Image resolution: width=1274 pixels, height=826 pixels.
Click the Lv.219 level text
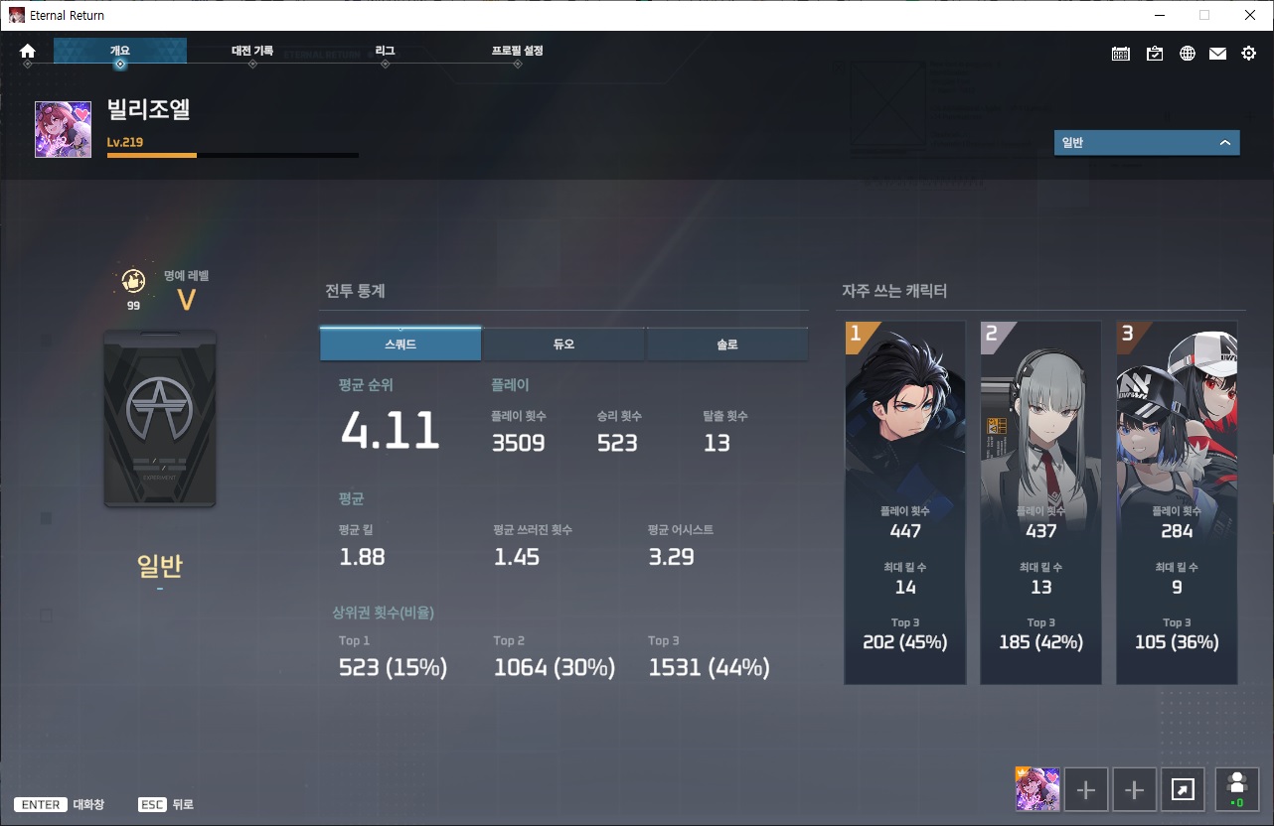125,142
